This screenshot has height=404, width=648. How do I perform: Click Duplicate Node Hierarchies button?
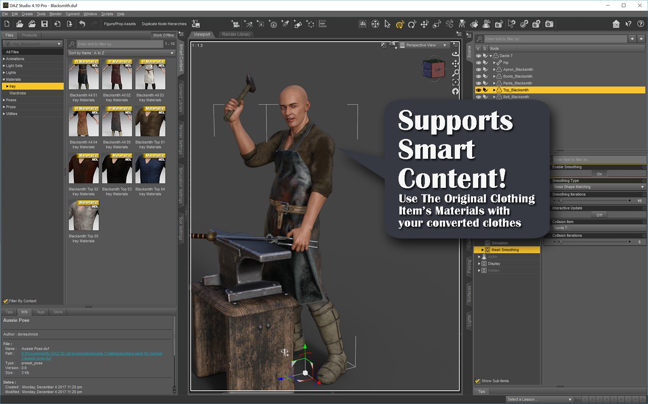(x=164, y=24)
